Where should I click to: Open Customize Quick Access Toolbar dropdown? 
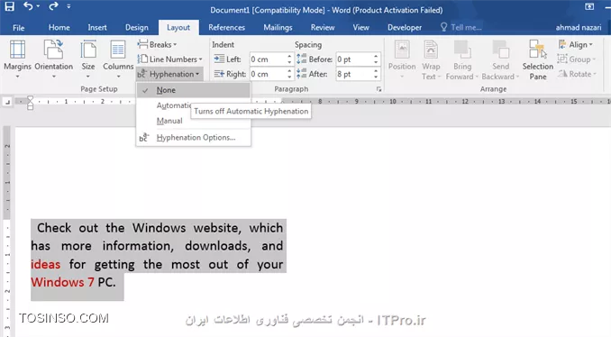pyautogui.click(x=68, y=6)
